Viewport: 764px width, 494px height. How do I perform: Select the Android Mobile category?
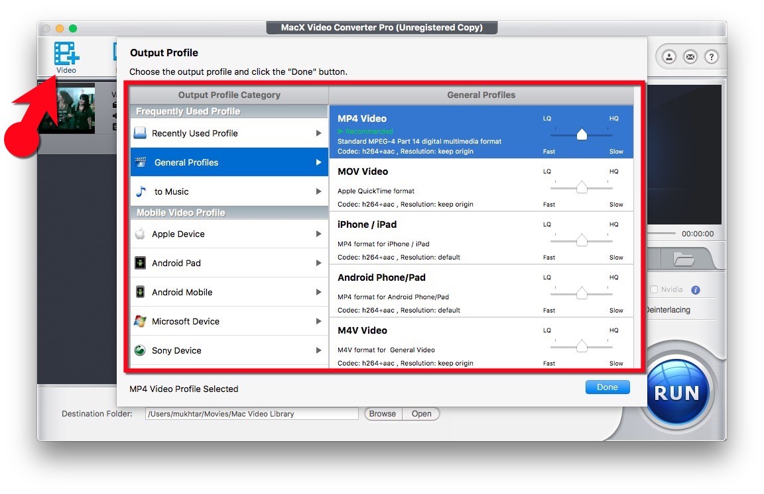tap(229, 292)
